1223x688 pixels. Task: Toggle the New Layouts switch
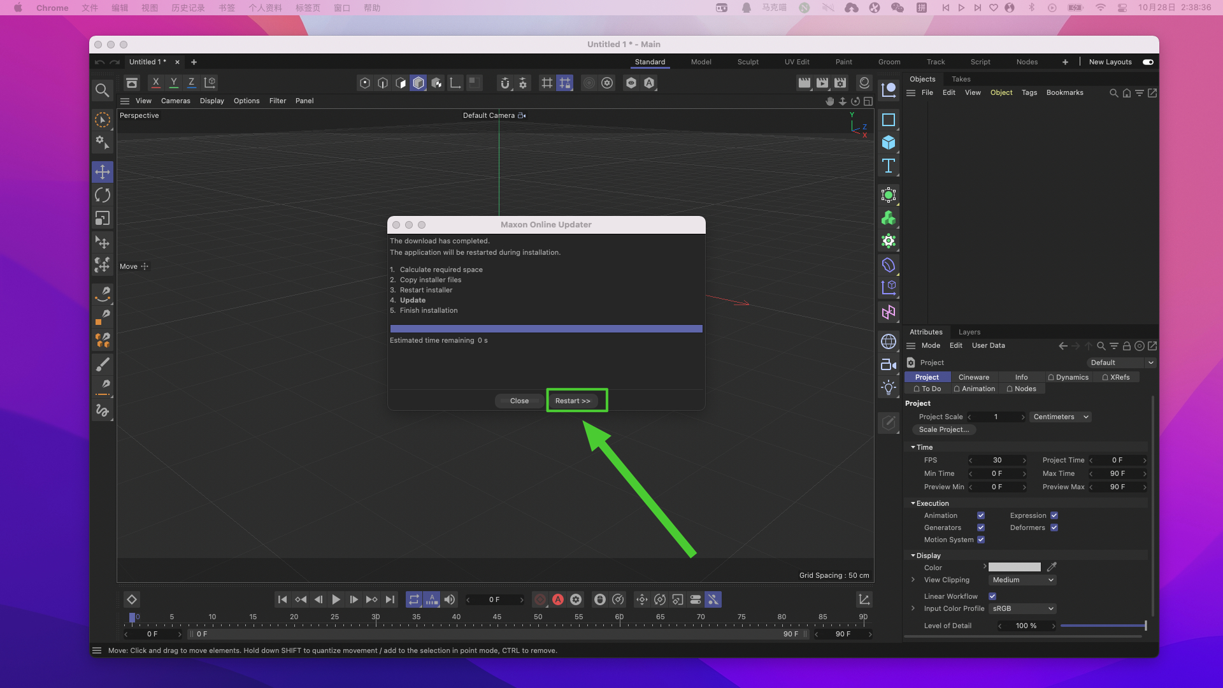click(1148, 62)
